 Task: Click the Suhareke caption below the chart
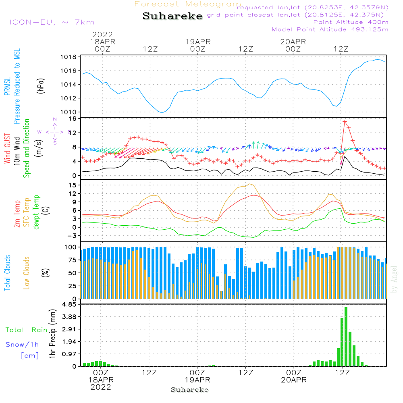(189, 390)
